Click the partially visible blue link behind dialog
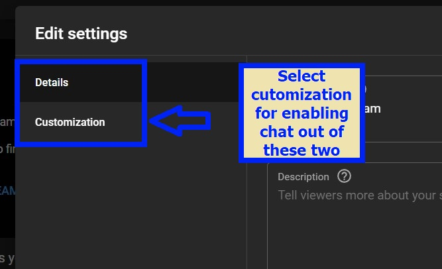 coord(7,190)
